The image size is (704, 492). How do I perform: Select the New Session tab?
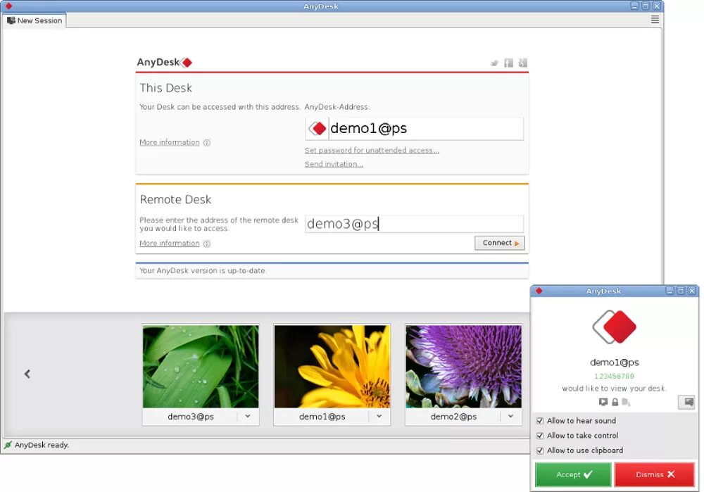pyautogui.click(x=34, y=20)
